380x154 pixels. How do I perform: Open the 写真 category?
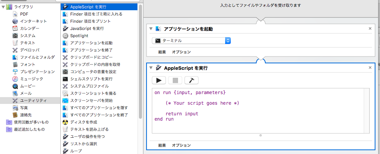tap(24, 107)
